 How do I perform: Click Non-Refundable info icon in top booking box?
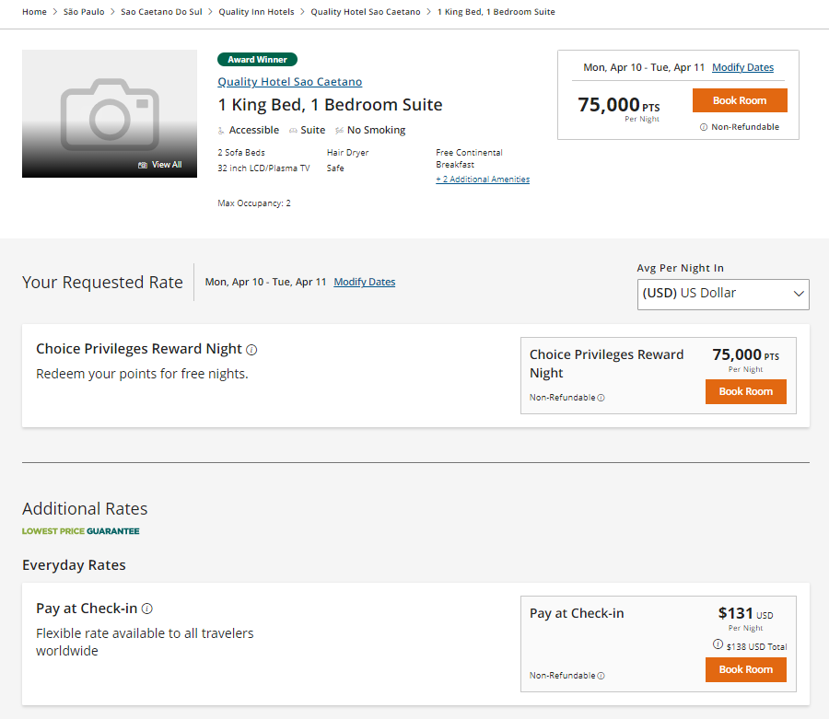click(x=704, y=127)
